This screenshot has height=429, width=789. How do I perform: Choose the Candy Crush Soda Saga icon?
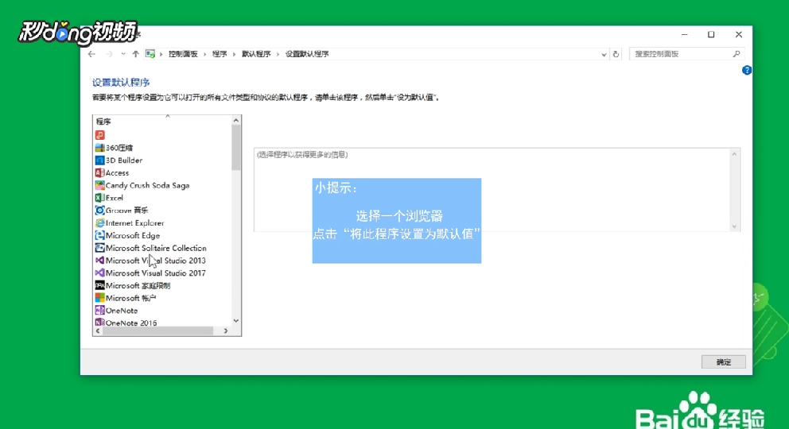tap(99, 185)
